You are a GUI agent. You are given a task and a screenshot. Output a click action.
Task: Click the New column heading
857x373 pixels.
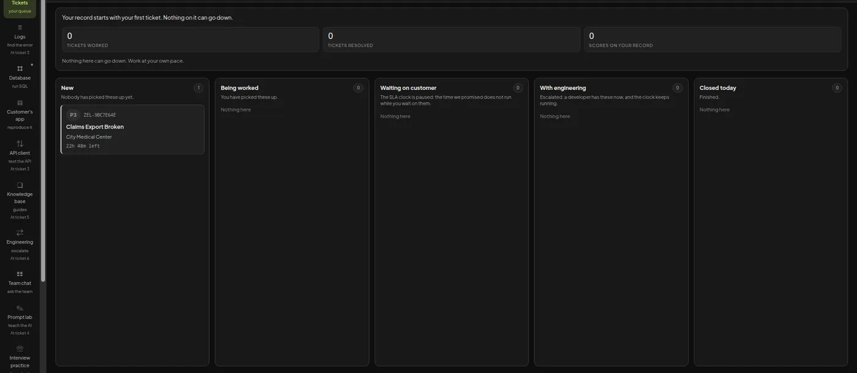(x=67, y=88)
